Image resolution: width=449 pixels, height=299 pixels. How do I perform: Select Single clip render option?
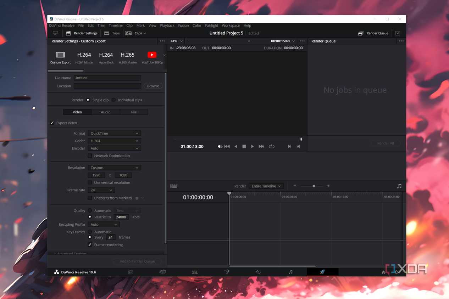[88, 100]
